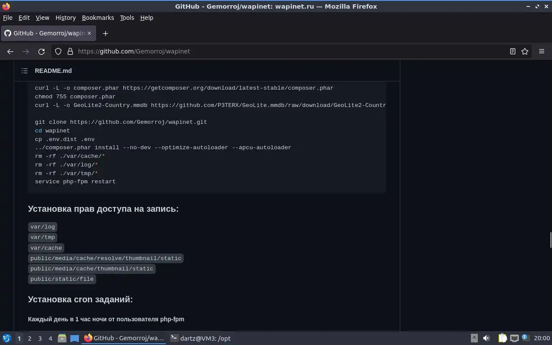Click the composer.phar install command line
The width and height of the screenshot is (552, 345).
pos(163,147)
